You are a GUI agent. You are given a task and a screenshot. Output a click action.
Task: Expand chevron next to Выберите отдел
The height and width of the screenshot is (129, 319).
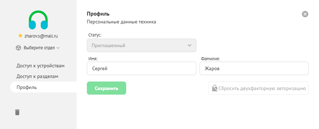(58, 48)
